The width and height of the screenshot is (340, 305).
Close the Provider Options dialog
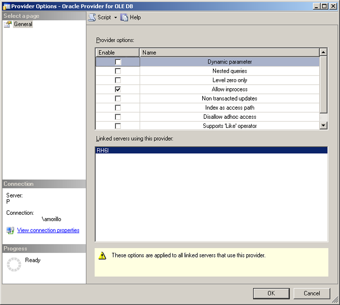(333, 6)
